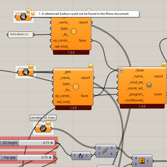This screenshot has width=167, height=167.
Task: Click the B input of the Extrude component
Action: click(136, 158)
